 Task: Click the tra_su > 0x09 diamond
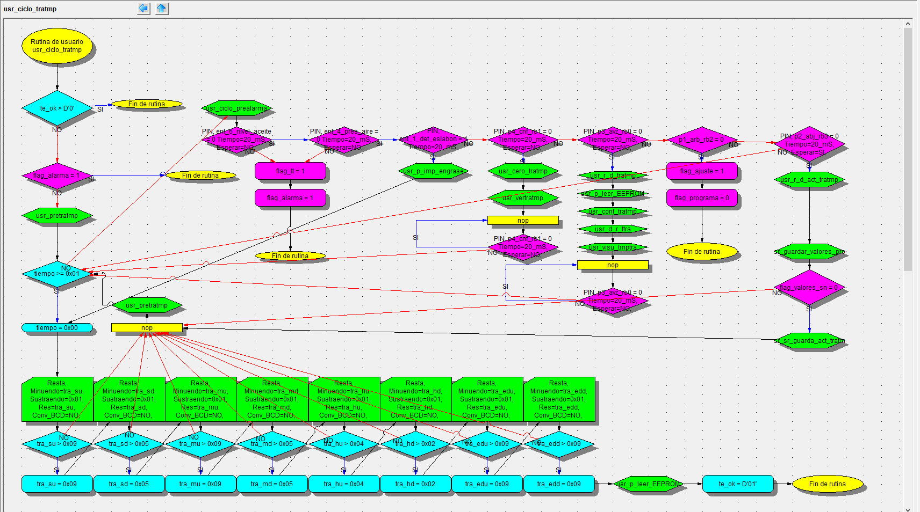[57, 444]
